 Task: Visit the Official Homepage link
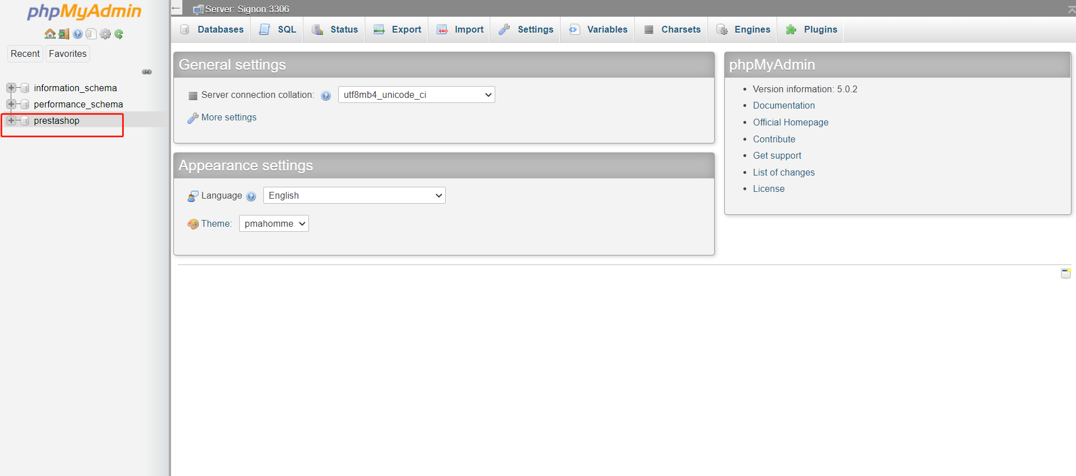pyautogui.click(x=791, y=122)
